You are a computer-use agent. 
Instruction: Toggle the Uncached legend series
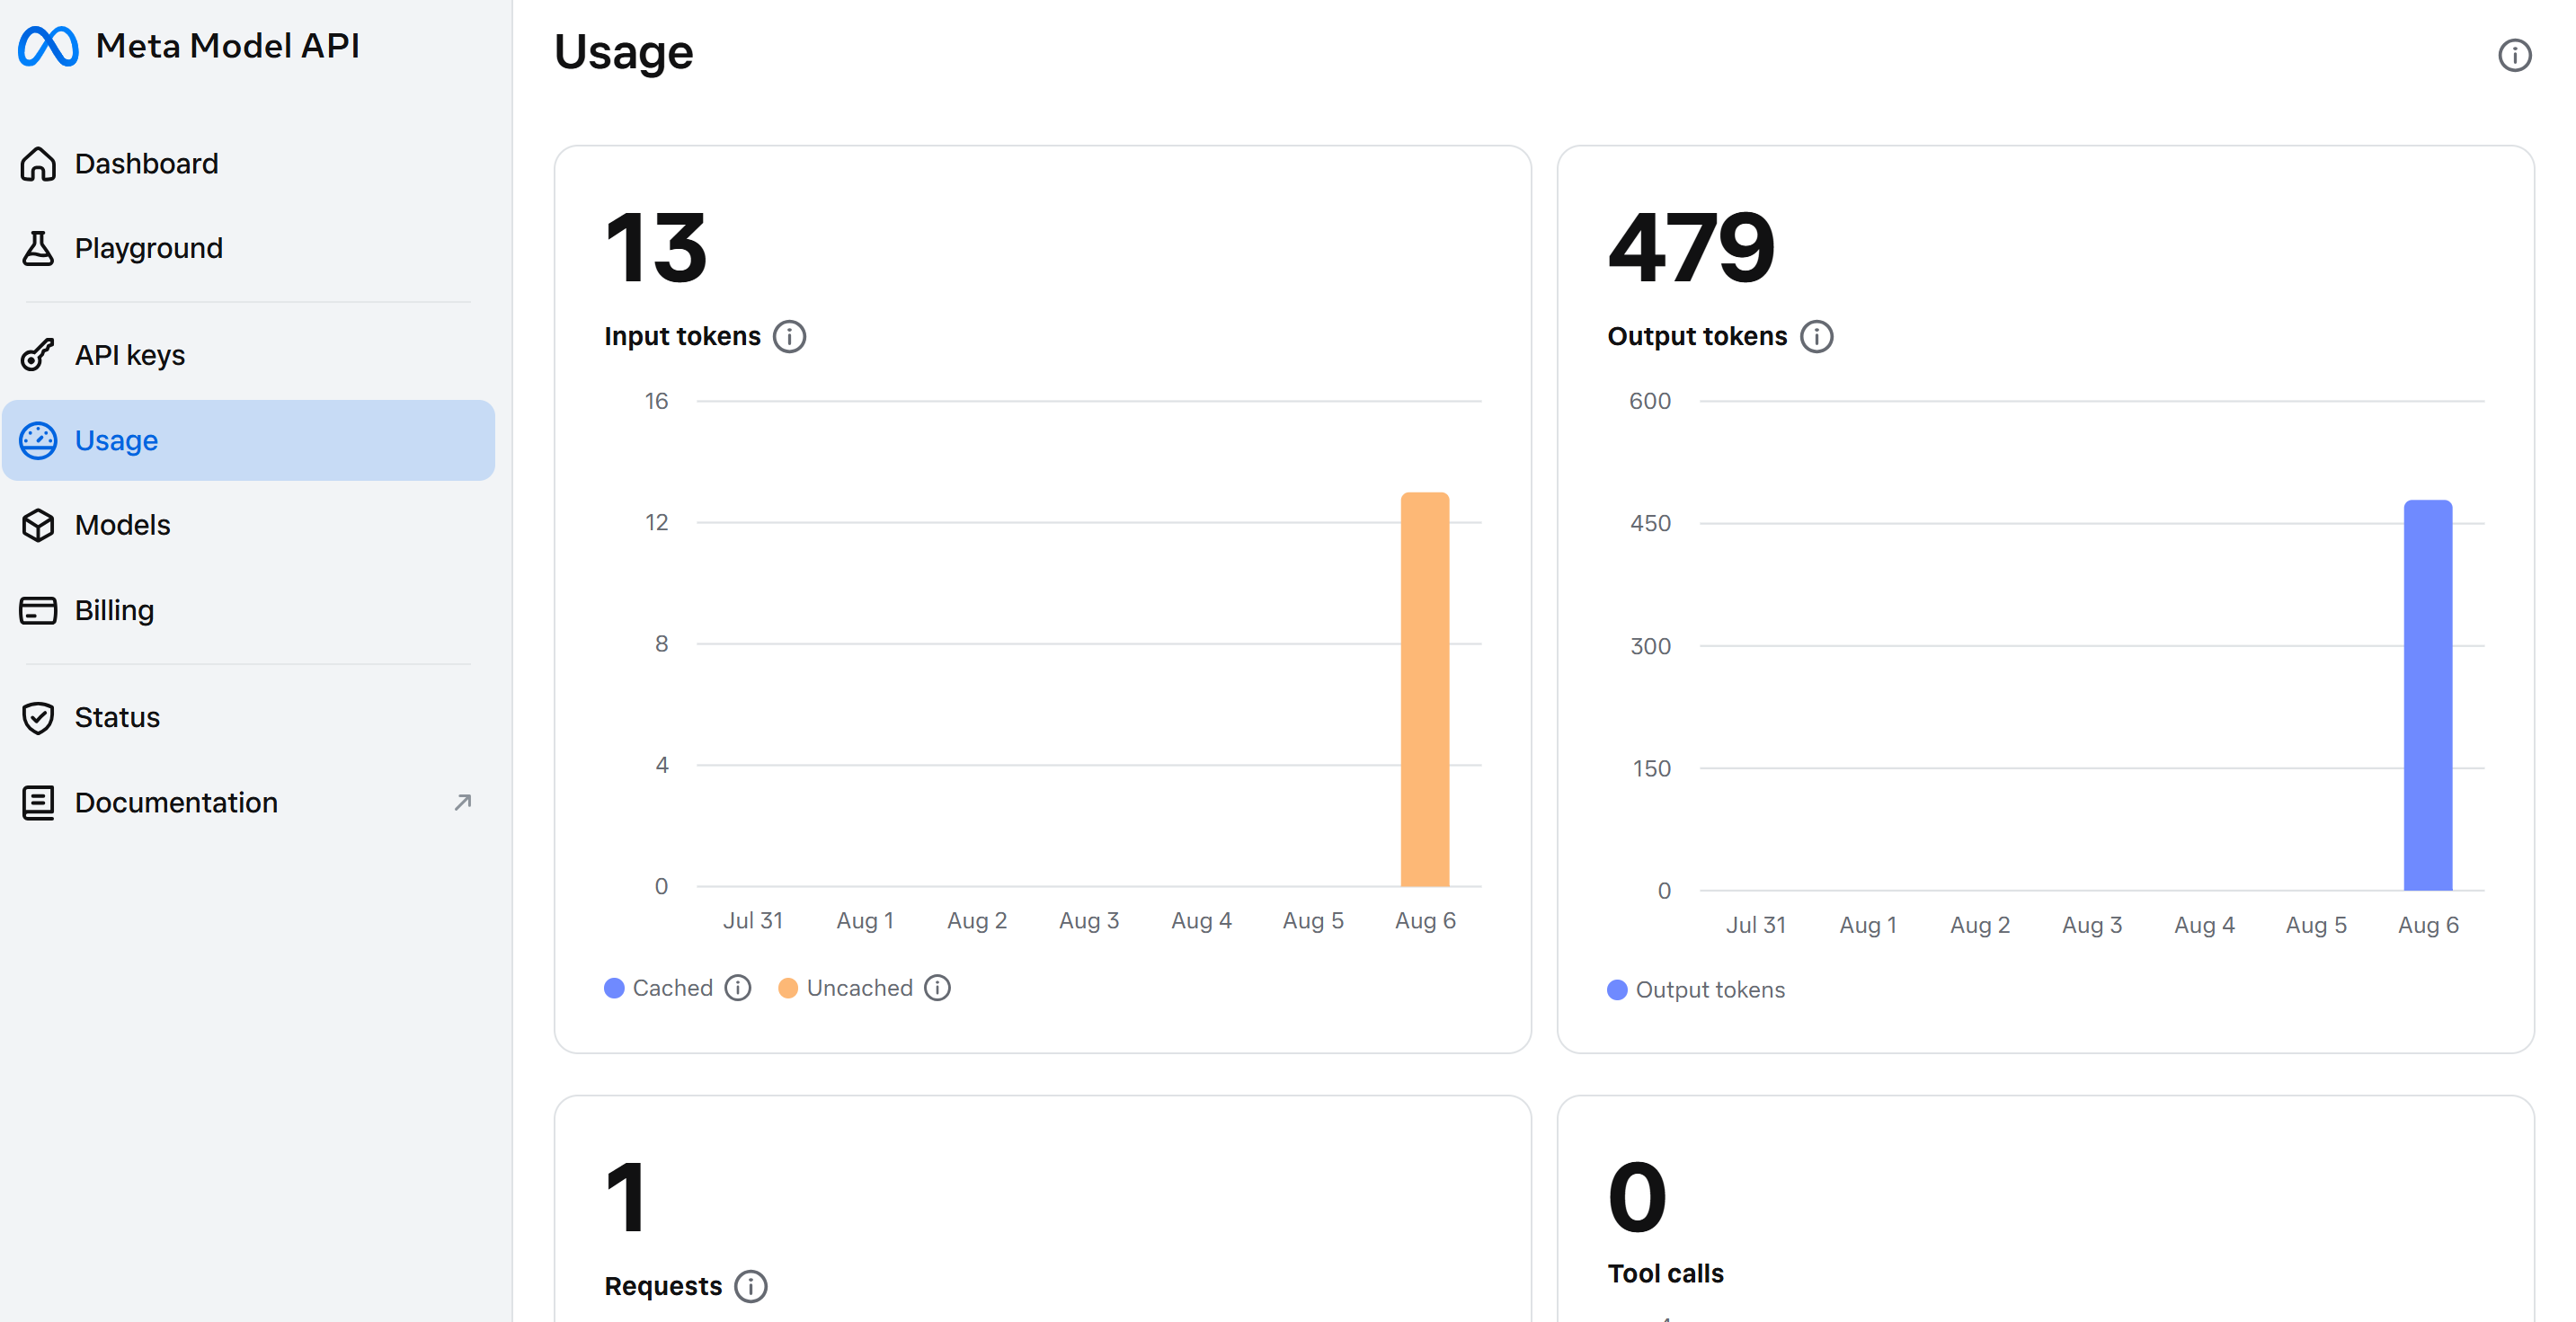[x=846, y=988]
